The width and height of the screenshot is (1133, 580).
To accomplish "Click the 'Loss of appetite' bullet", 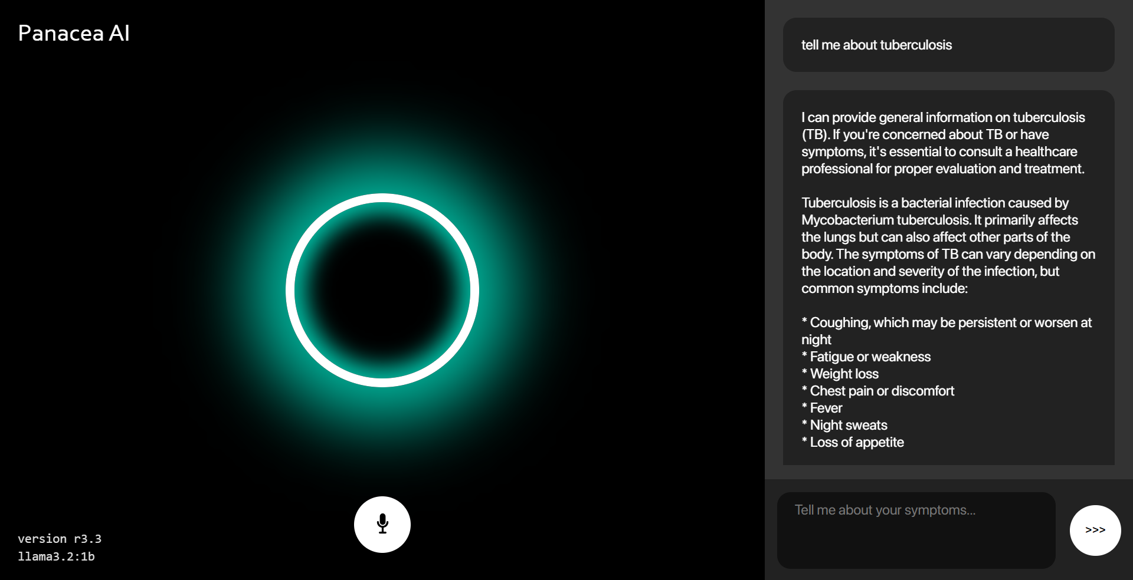I will pyautogui.click(x=852, y=442).
